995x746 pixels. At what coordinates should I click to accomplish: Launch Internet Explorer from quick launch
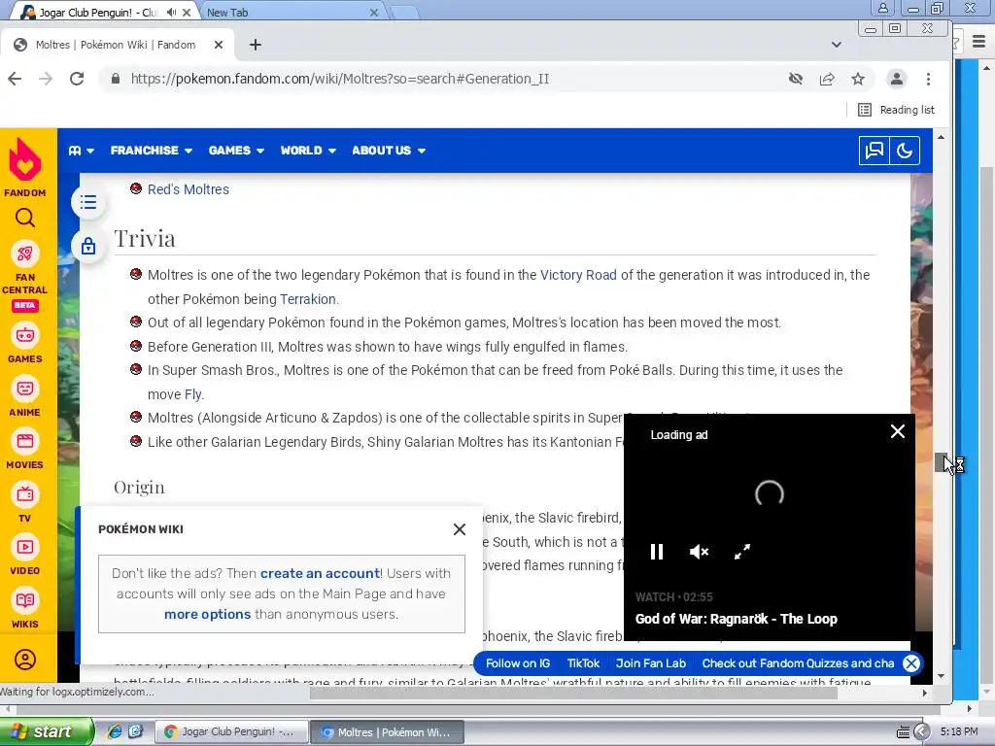point(115,731)
